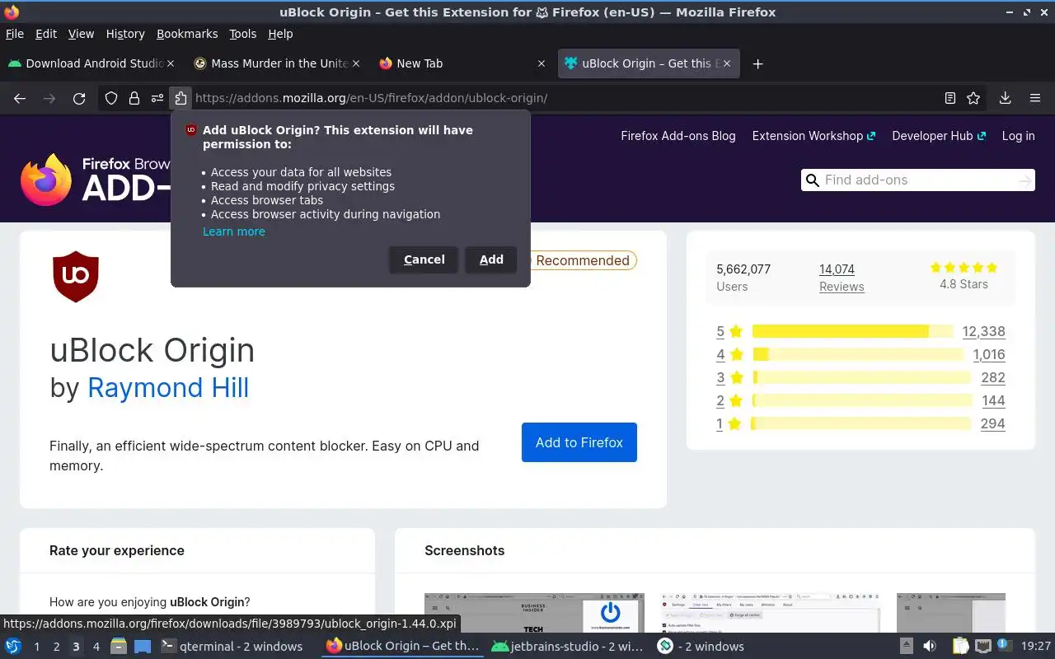Open the Tools menu
The width and height of the screenshot is (1055, 659).
(243, 34)
